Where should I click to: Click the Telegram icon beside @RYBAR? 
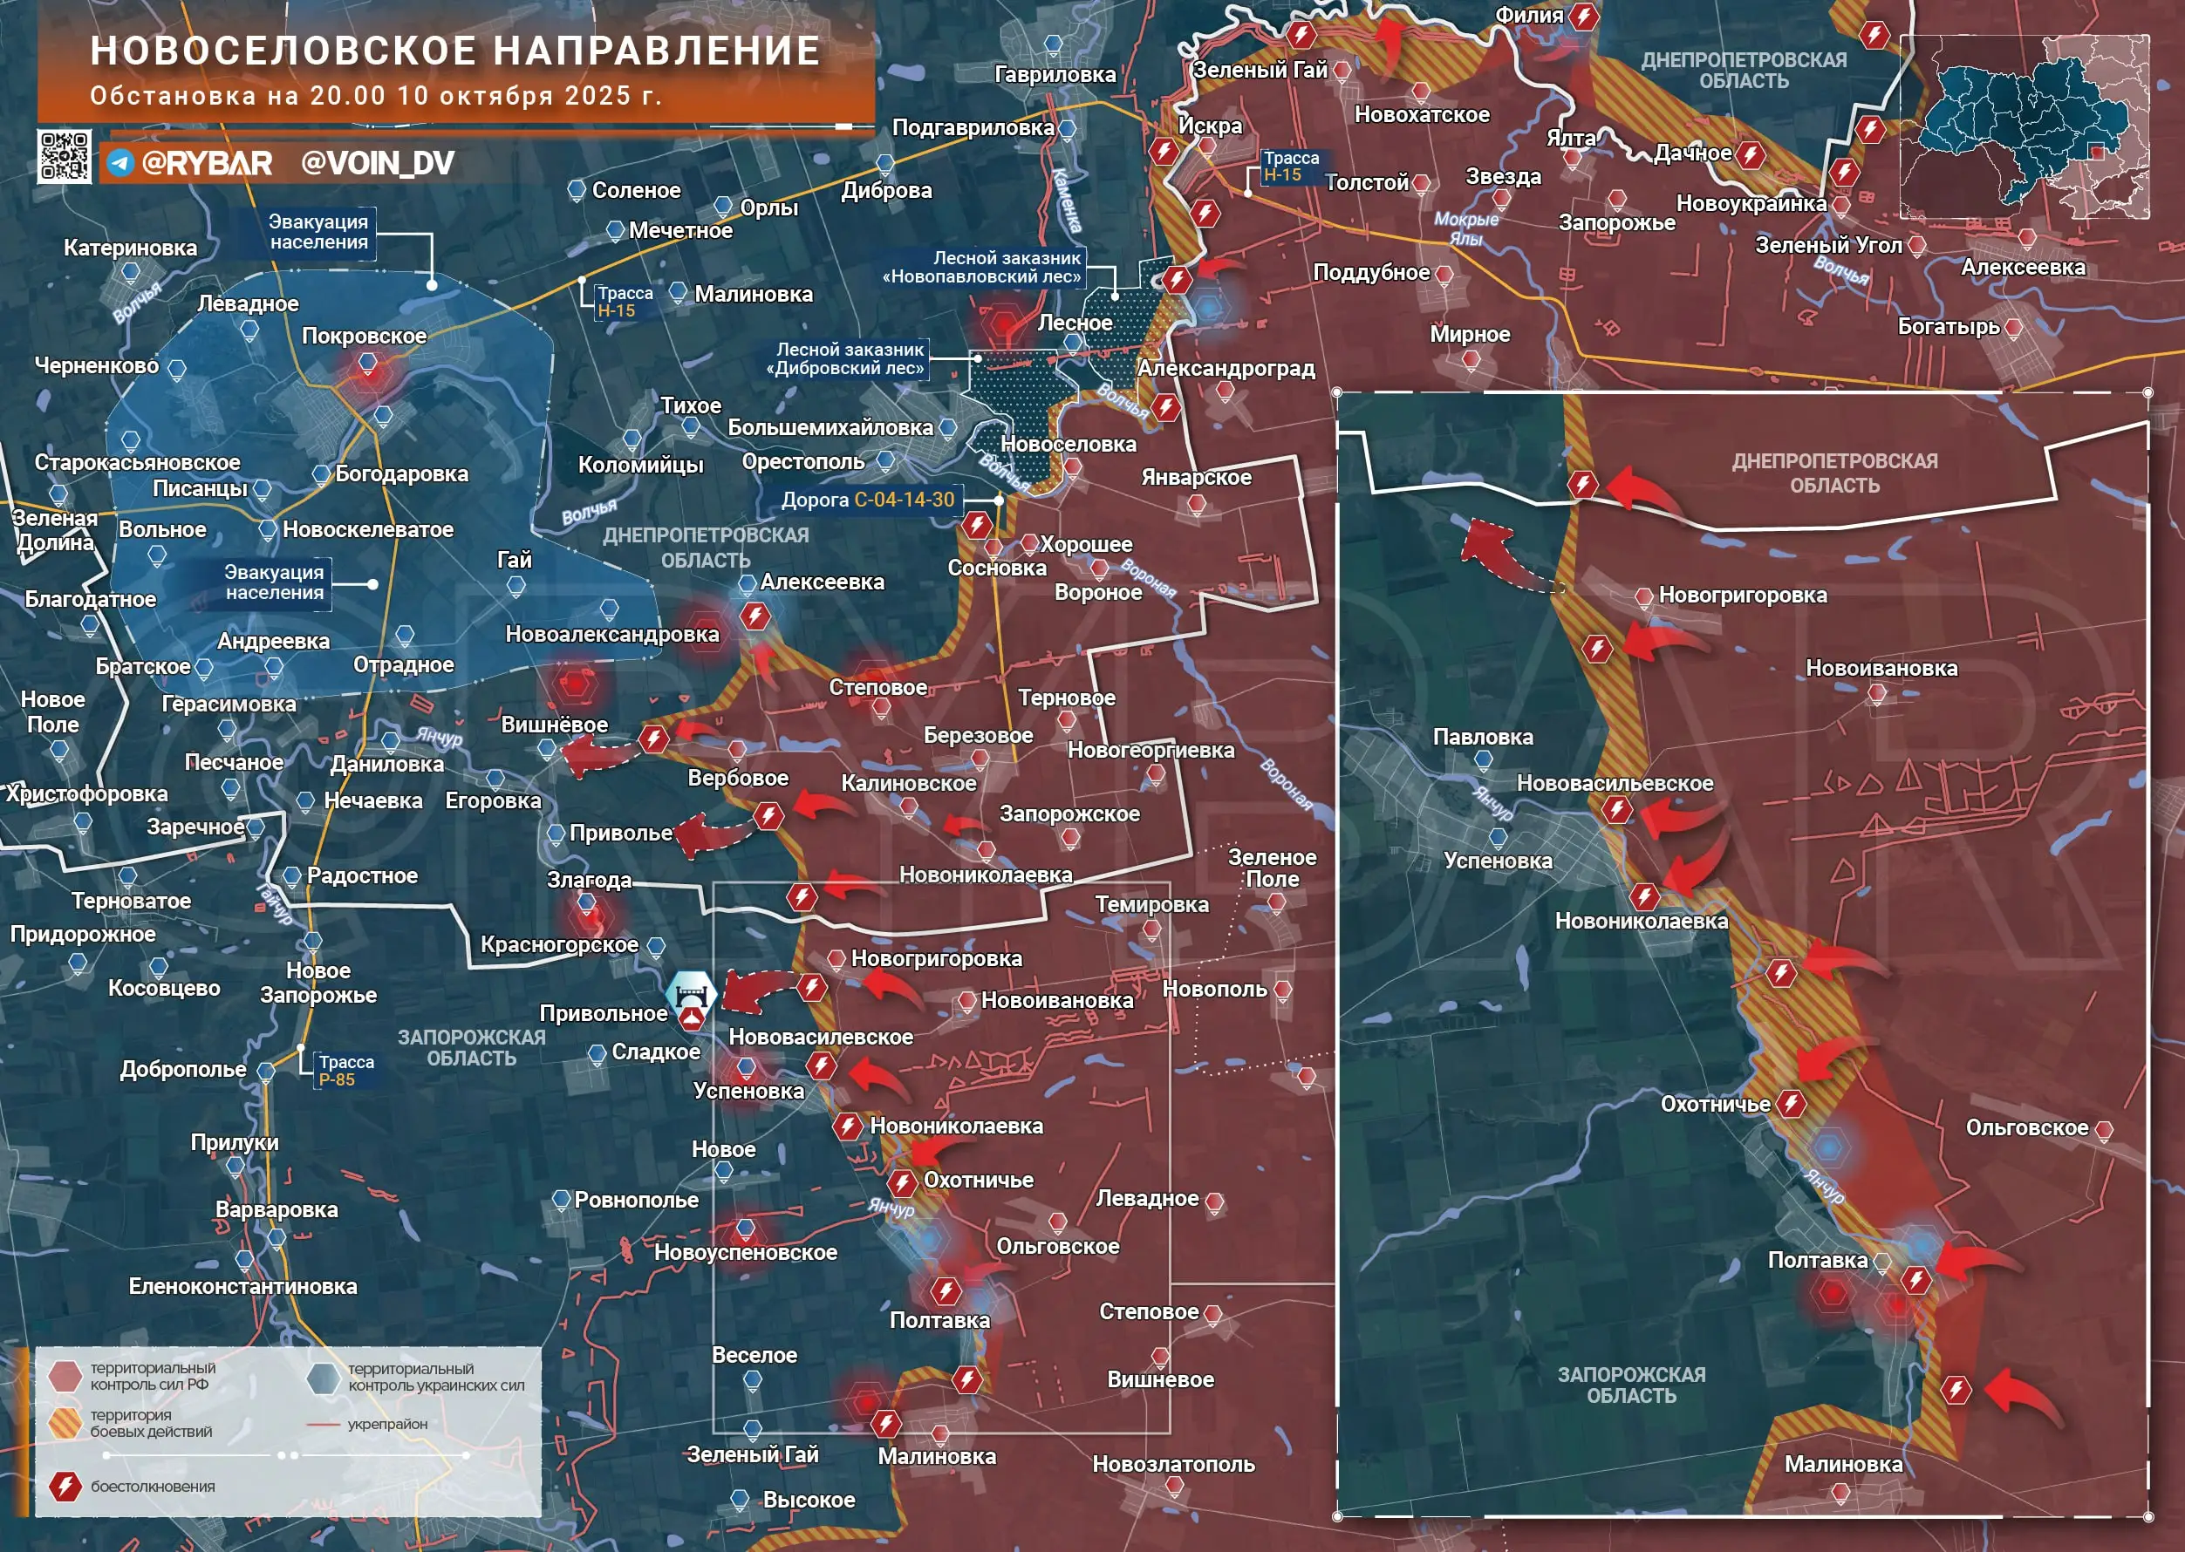(x=120, y=162)
